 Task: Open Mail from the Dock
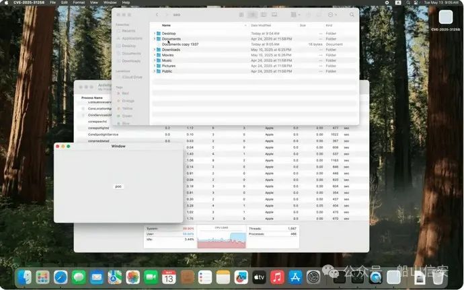point(97,277)
